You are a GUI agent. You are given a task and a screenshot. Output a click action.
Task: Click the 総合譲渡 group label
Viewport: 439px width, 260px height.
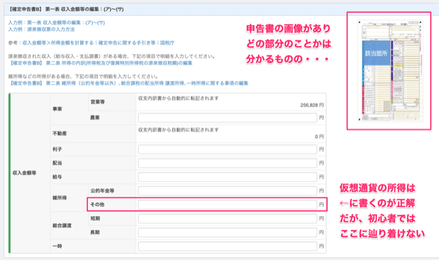[62, 226]
